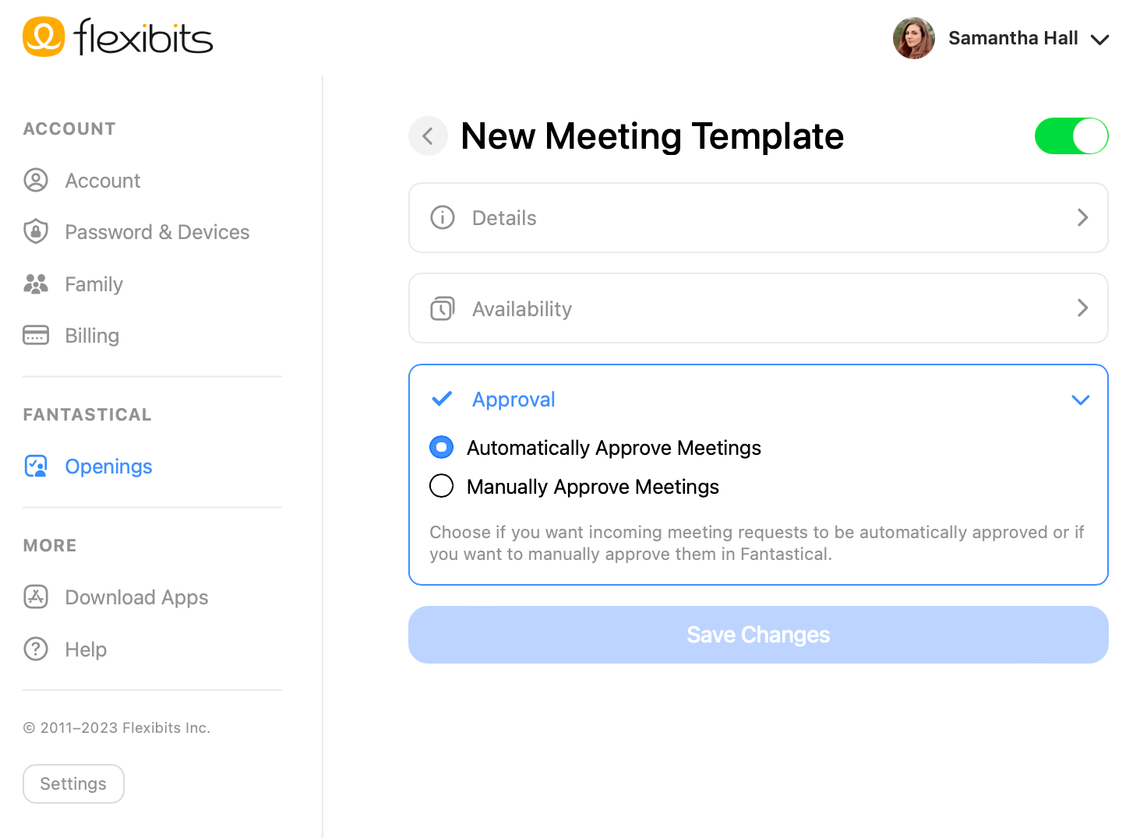Open the Billing menu item

click(x=92, y=335)
